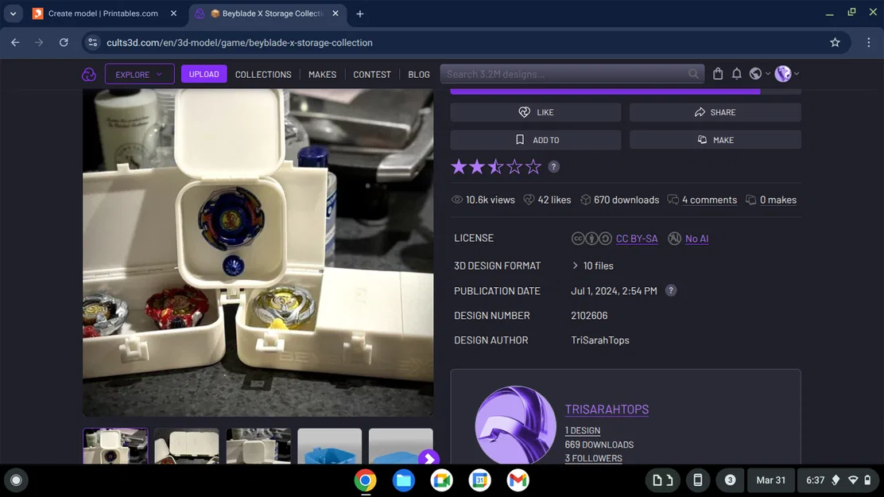This screenshot has height=497, width=884.
Task: Open the shopping bag cart icon
Action: point(718,74)
